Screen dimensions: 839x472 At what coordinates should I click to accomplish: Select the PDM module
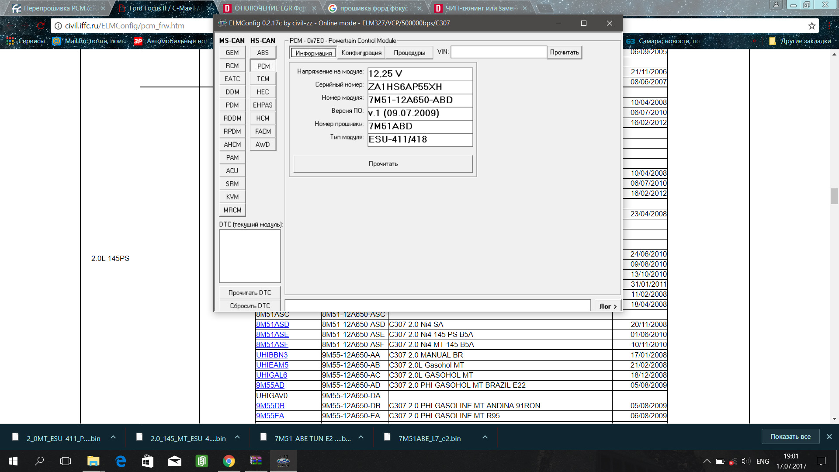click(x=232, y=105)
